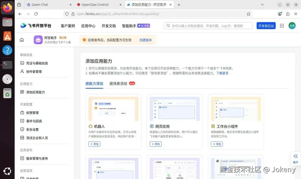Open 凭证与基础信息 in the sidebar

[37, 63]
